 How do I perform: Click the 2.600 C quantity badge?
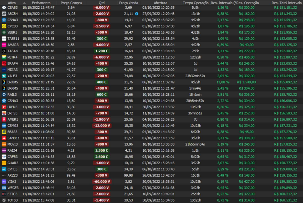[102, 157]
